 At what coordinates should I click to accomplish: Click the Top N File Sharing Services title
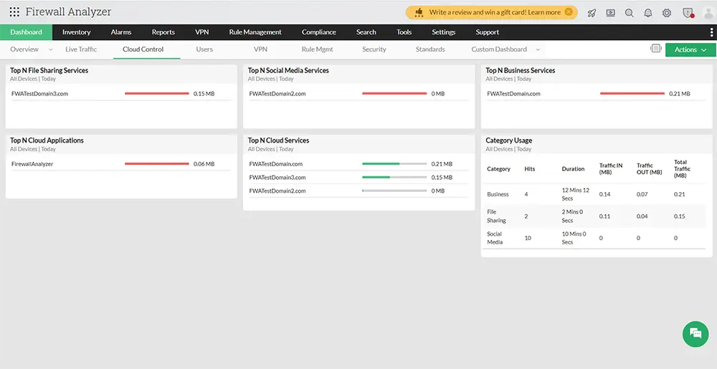49,70
